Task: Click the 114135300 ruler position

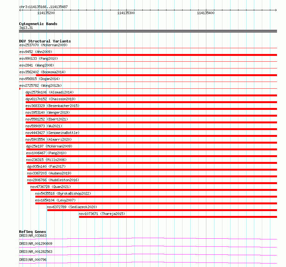Action: (126, 13)
